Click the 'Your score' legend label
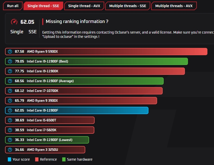The height and width of the screenshot is (165, 214). (21, 159)
